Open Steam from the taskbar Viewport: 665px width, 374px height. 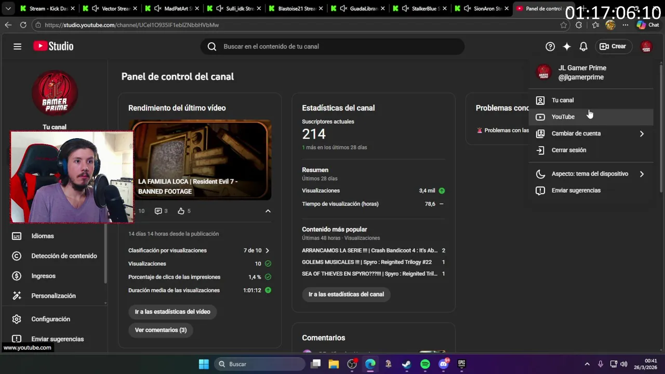[407, 364]
